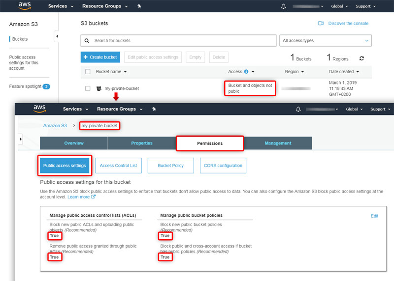This screenshot has height=281, width=394.
Task: Click the Discover the console link
Action: [348, 23]
